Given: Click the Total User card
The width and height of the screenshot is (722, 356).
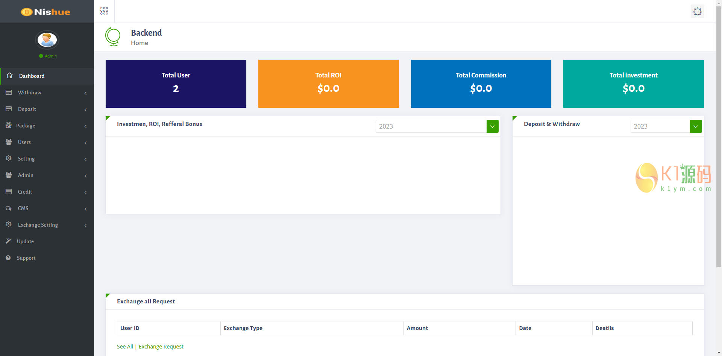Looking at the screenshot, I should click(176, 84).
